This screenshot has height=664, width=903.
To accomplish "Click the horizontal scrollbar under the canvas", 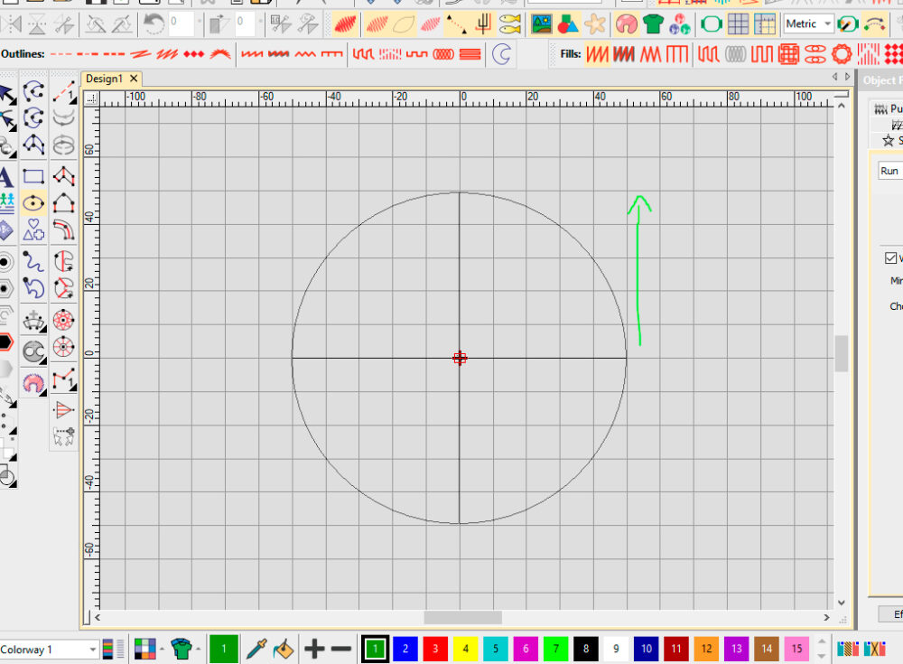I will (x=462, y=618).
